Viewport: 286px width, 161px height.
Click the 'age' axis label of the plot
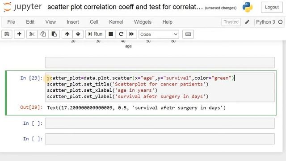coord(128,47)
